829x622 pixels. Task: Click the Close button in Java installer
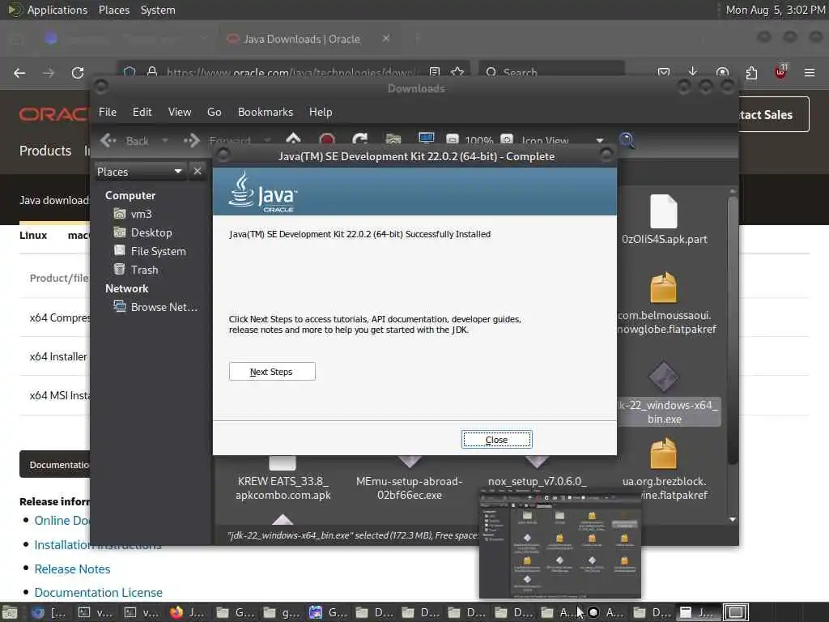tap(496, 440)
